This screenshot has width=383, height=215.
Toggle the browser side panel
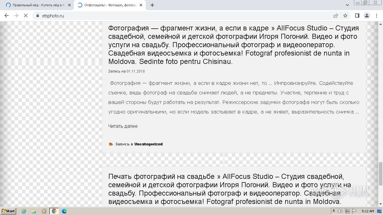(357, 16)
